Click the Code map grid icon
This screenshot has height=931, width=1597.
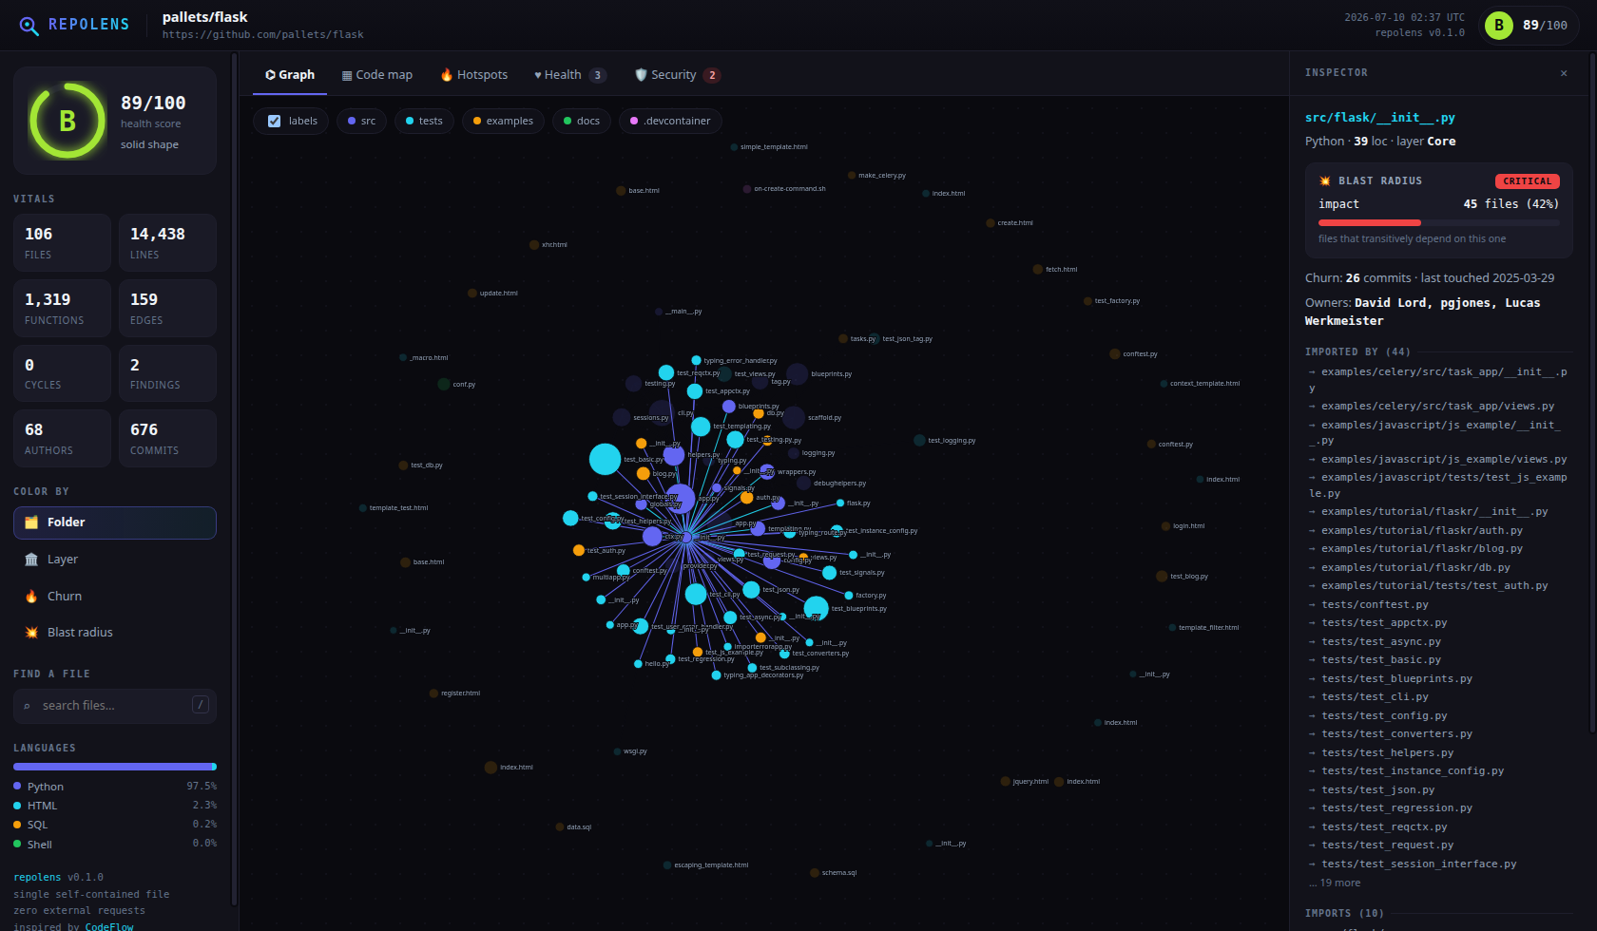(347, 75)
